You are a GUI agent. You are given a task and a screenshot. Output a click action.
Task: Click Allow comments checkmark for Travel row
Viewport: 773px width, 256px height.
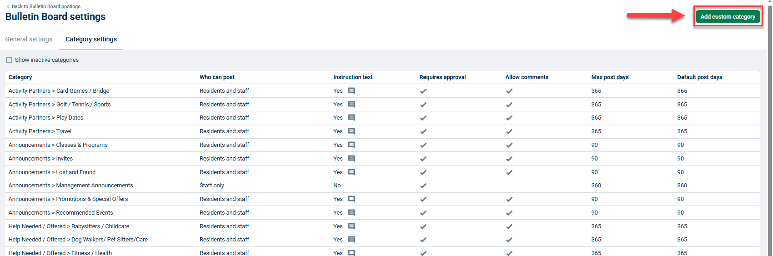tap(509, 131)
